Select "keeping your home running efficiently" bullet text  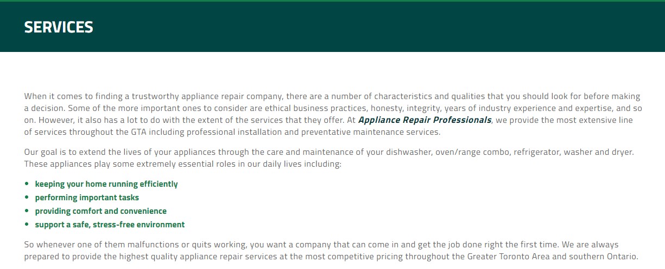(106, 184)
